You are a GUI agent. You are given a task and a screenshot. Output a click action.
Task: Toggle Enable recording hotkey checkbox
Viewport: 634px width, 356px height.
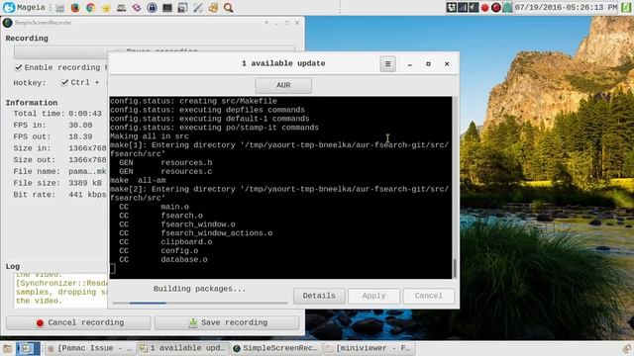click(x=18, y=67)
